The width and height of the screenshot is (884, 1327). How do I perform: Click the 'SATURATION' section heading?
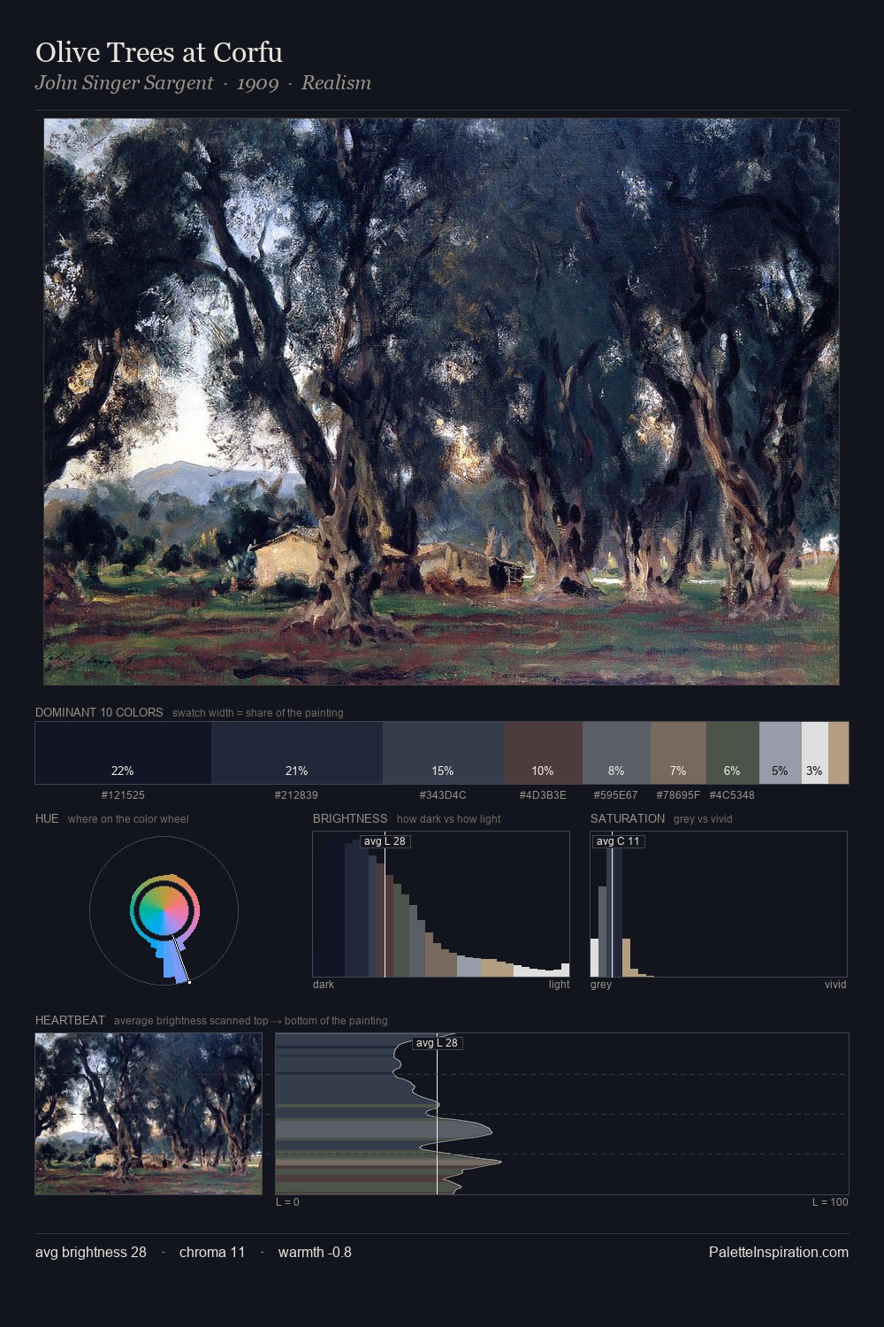628,818
